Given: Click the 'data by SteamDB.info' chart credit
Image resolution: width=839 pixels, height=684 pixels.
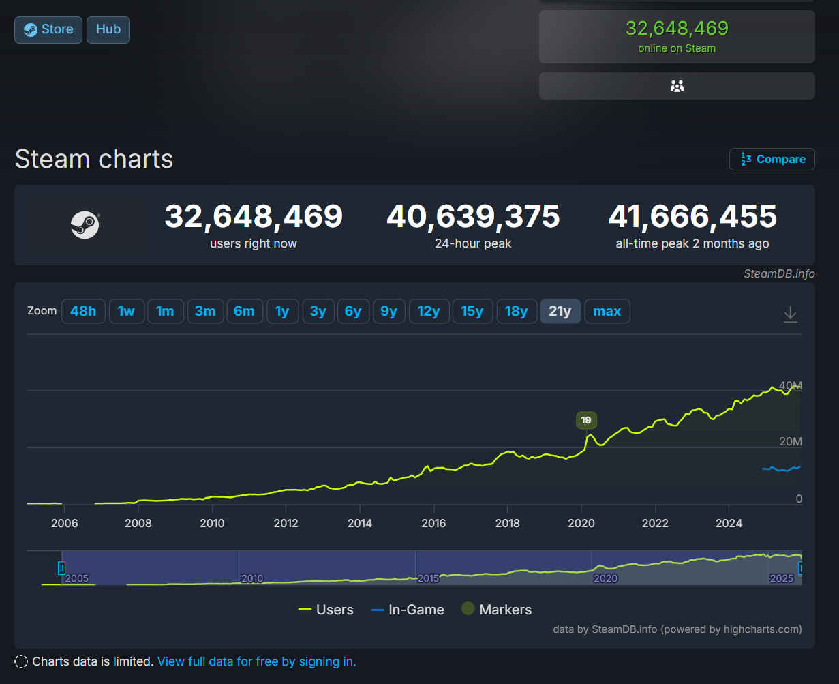Looking at the screenshot, I should click(677, 629).
